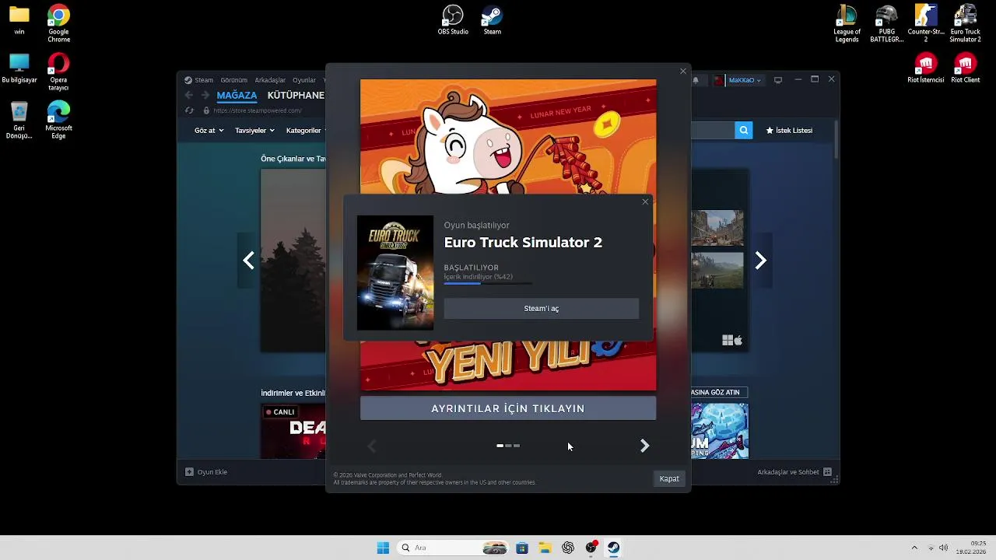Open İstek Listesi wishlist link
996x560 pixels.
click(789, 131)
